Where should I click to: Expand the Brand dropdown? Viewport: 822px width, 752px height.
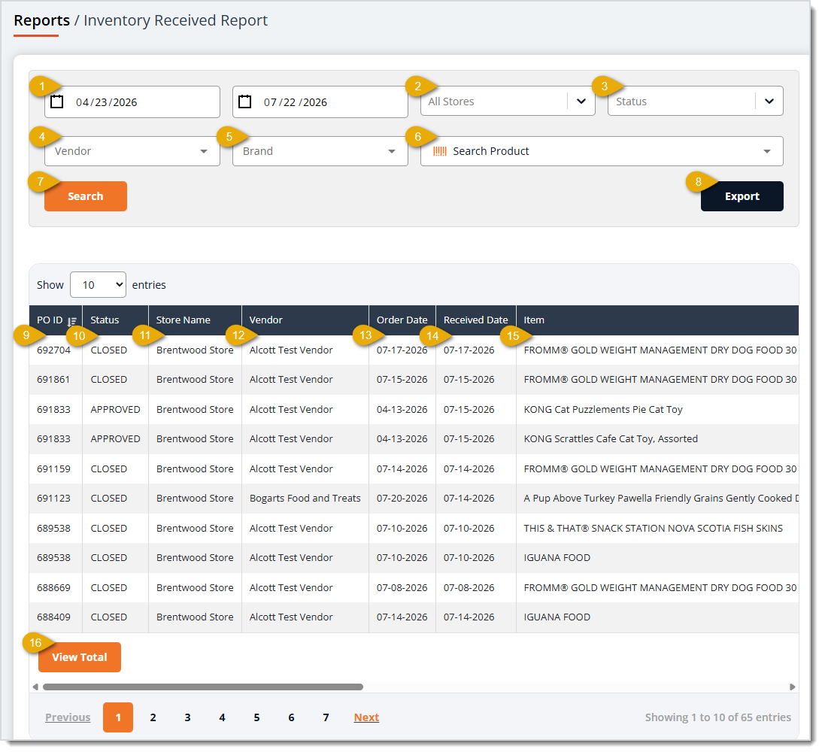[x=320, y=151]
